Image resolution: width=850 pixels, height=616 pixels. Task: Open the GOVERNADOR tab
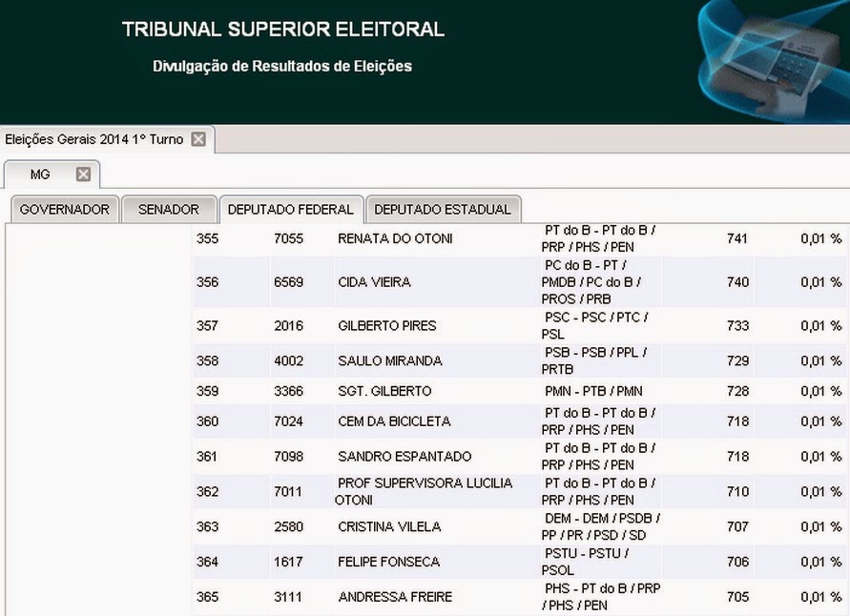[x=65, y=209]
